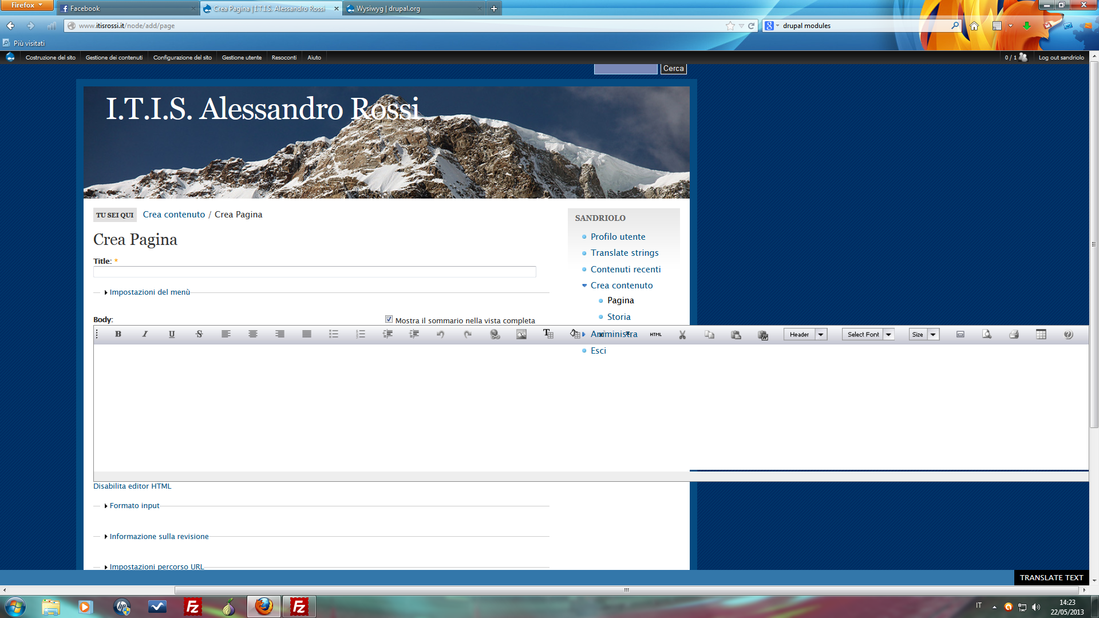Print from the editor toolbar
1099x618 pixels.
point(1014,334)
